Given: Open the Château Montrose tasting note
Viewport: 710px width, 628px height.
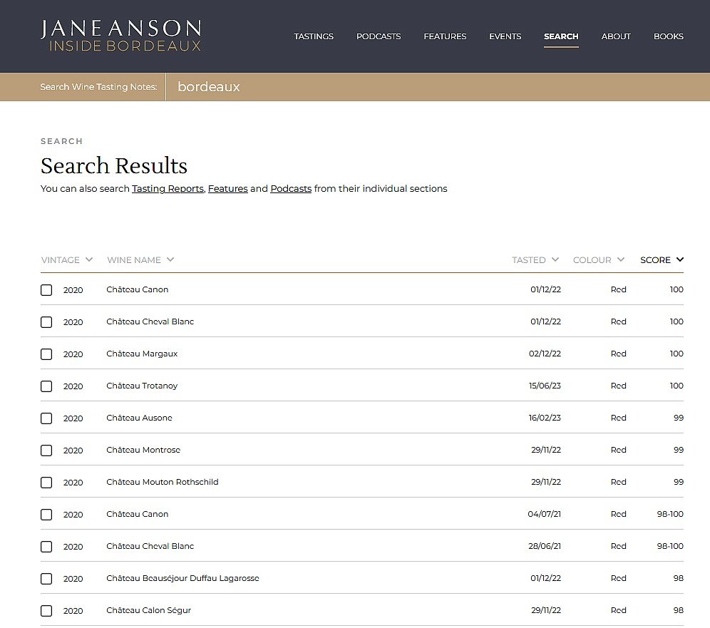Looking at the screenshot, I should click(x=143, y=450).
